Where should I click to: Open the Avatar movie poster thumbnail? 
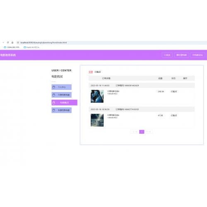[97, 96]
